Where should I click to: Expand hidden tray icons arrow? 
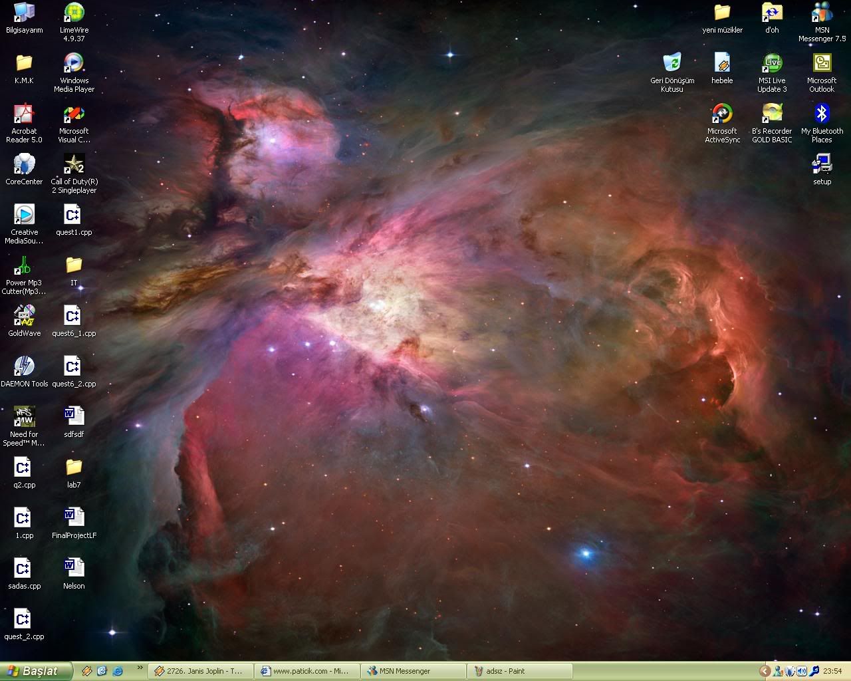[x=765, y=671]
